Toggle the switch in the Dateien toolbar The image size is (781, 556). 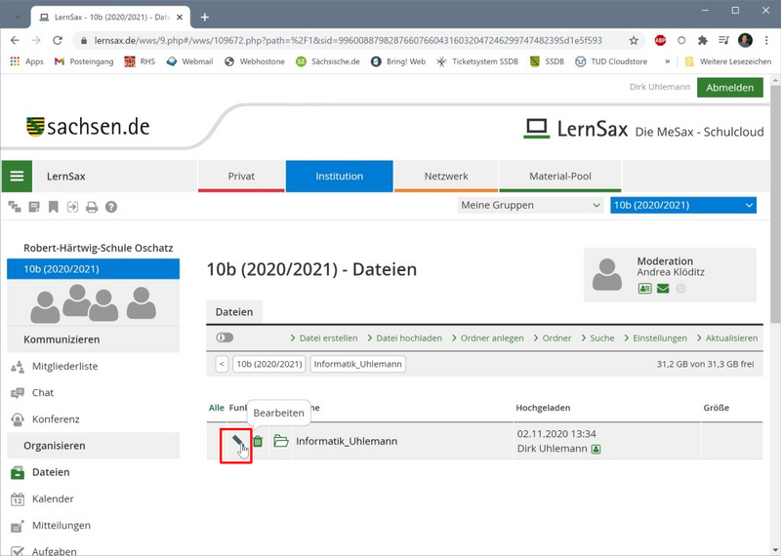225,338
